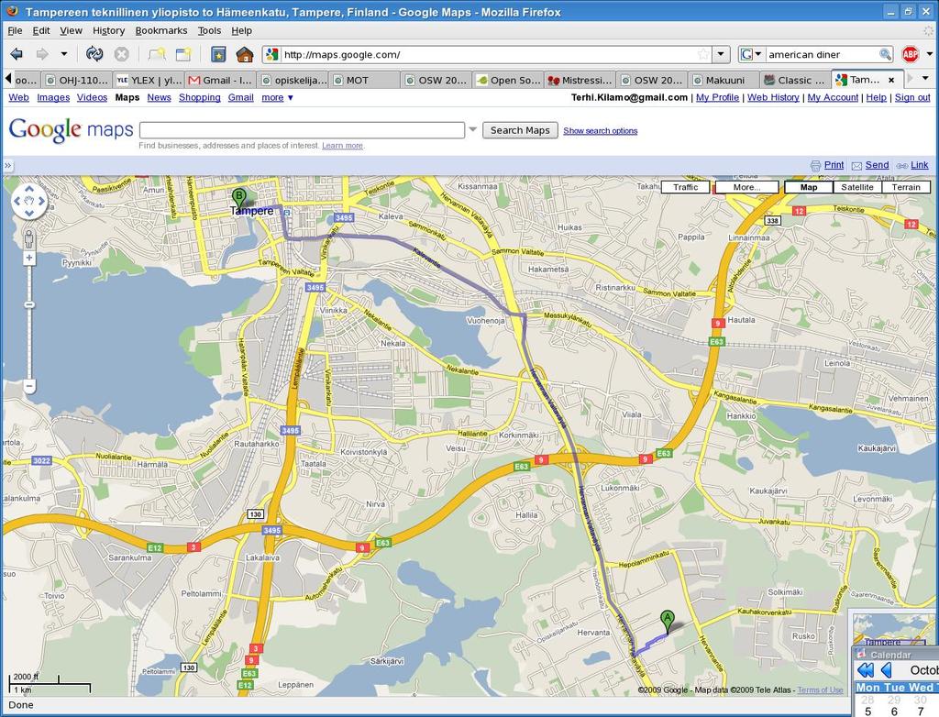Open the Images link in the Google bar

pyautogui.click(x=53, y=97)
